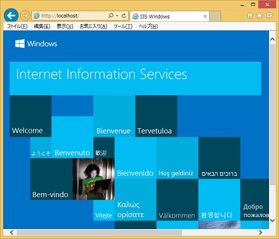Click the Bienvenue tile
Screen dimensions: 279x239
[x=114, y=116]
